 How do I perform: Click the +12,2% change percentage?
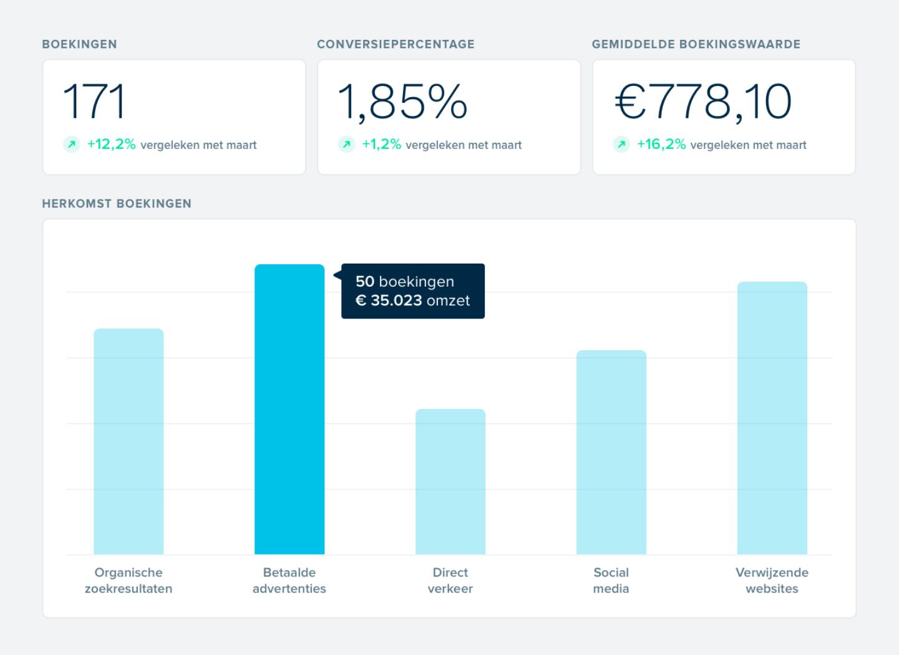(x=111, y=145)
